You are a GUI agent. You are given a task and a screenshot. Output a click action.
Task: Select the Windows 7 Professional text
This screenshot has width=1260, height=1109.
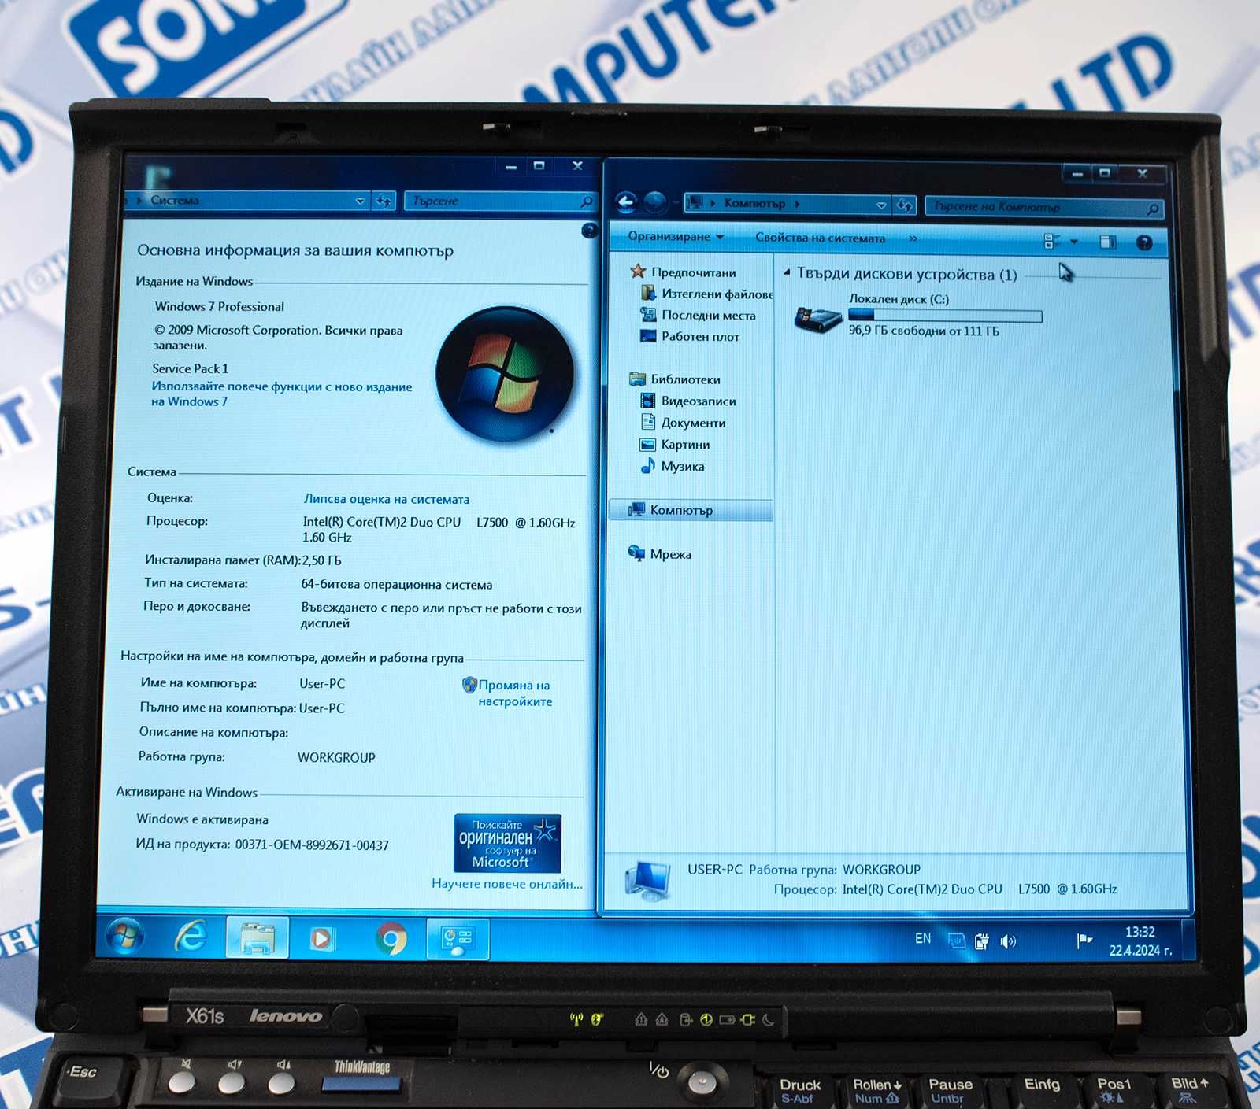pos(219,306)
